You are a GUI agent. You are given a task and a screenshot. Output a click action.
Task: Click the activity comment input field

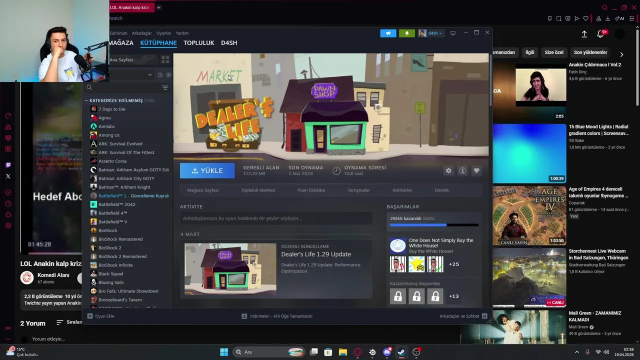276,218
